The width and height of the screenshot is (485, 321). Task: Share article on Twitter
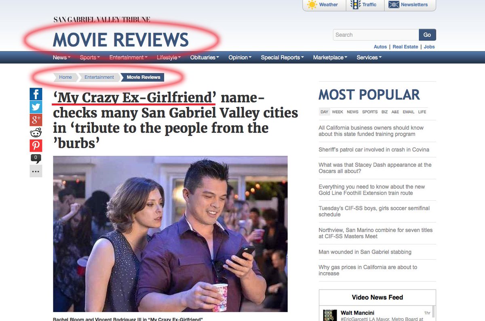[36, 107]
